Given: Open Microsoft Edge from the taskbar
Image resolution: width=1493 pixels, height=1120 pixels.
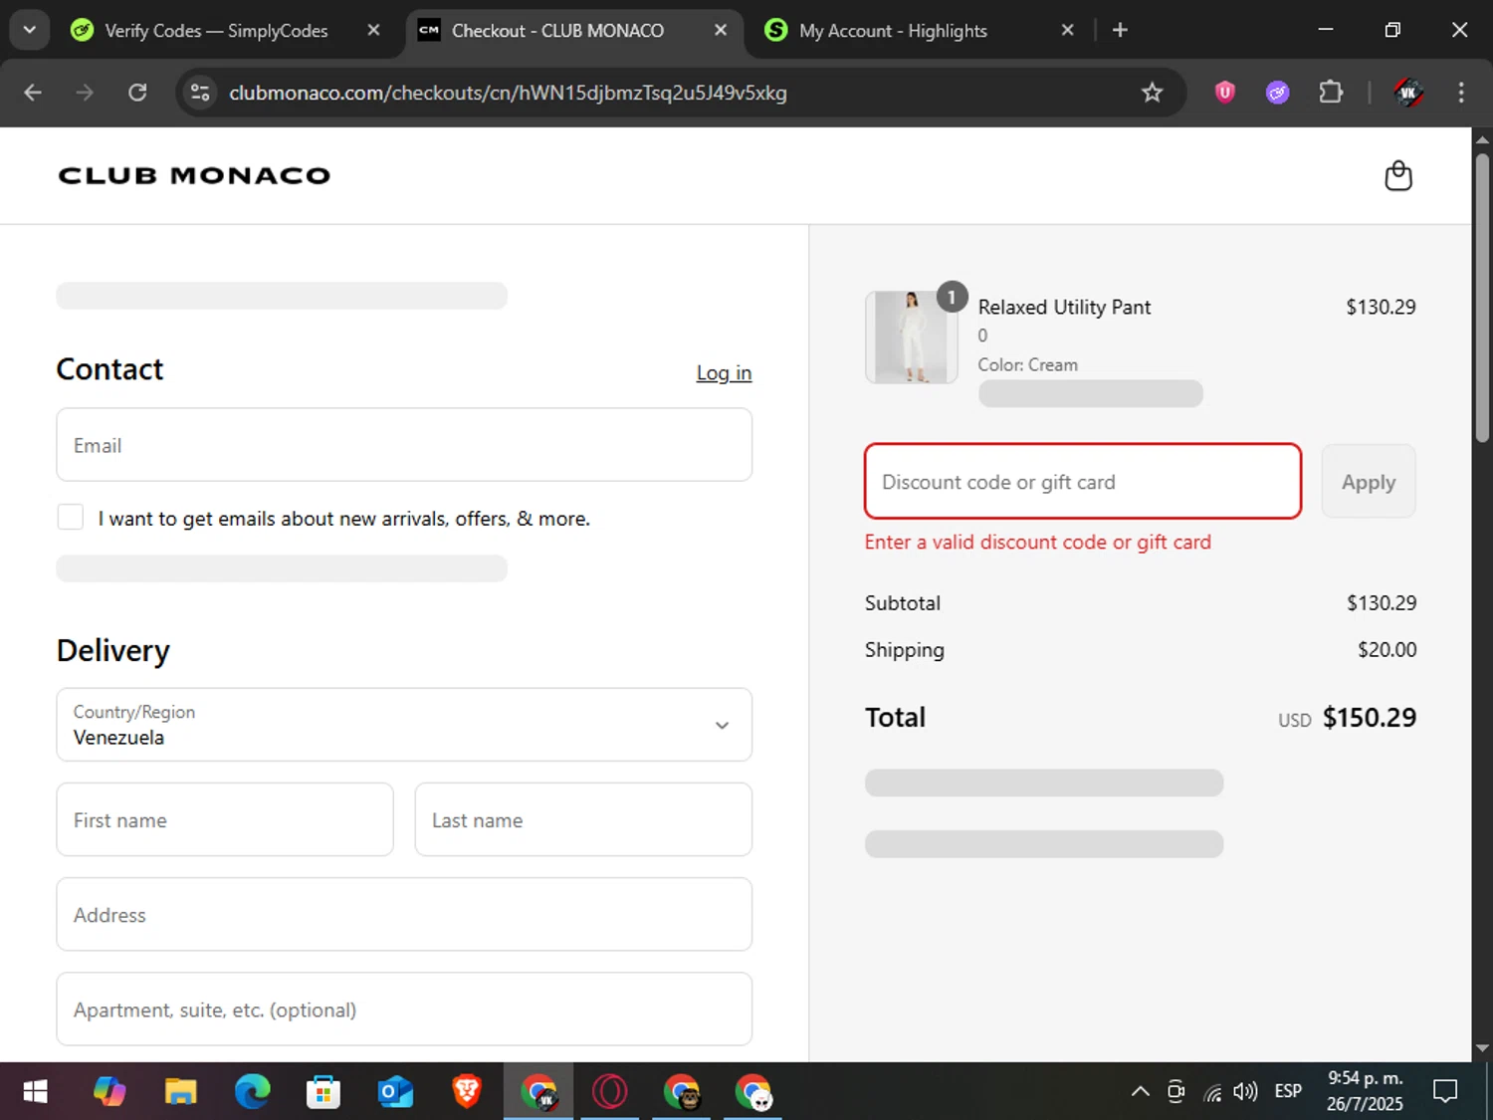Looking at the screenshot, I should (x=253, y=1092).
